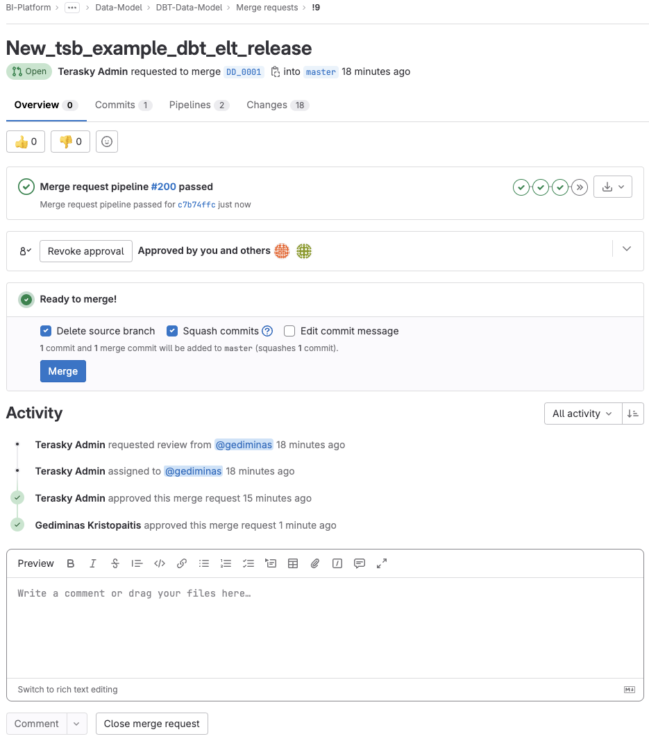The height and width of the screenshot is (741, 649).
Task: Uncheck Delete source branch
Action: [x=46, y=331]
